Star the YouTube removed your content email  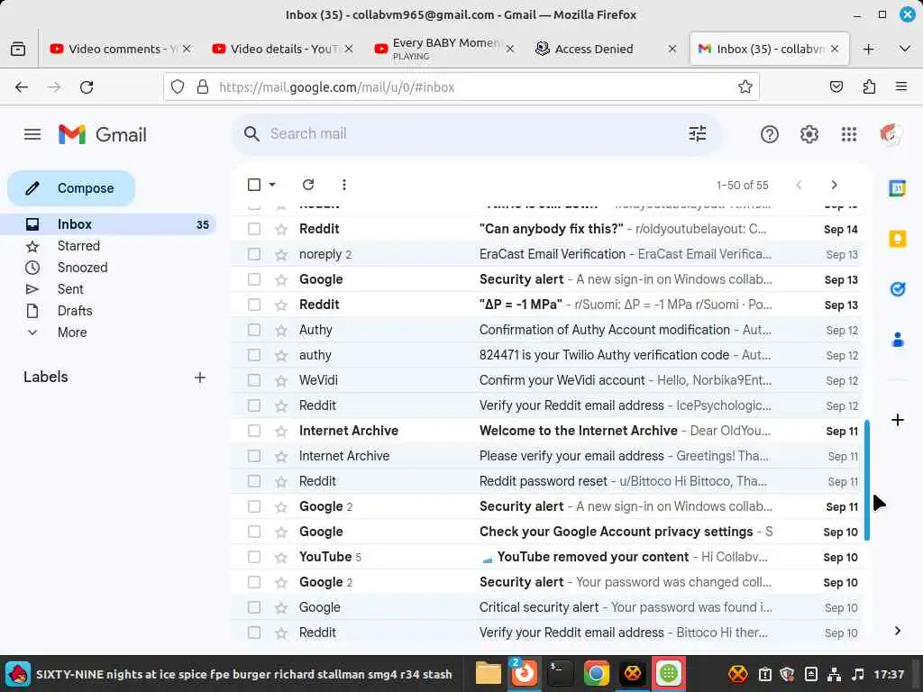pyautogui.click(x=281, y=557)
